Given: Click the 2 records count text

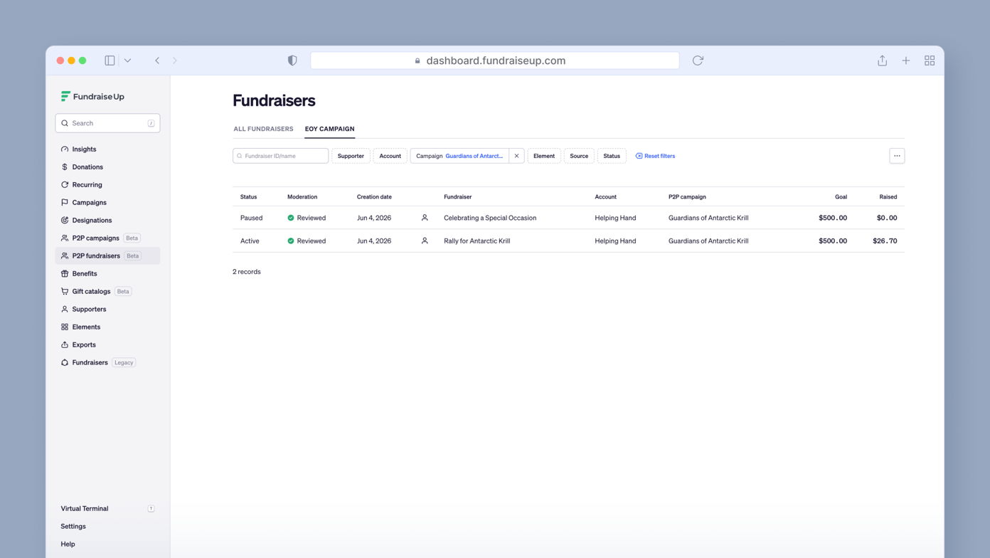Looking at the screenshot, I should (x=247, y=272).
